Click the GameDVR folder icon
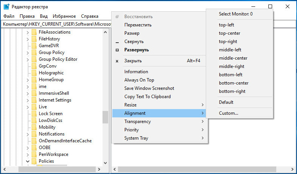Image resolution: width=297 pixels, height=174 pixels. [34, 46]
